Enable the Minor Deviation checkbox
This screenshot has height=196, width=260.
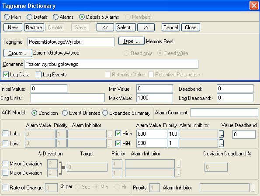point(6,164)
